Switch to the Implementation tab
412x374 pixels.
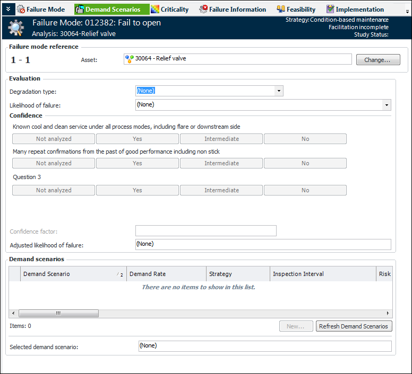pyautogui.click(x=355, y=10)
